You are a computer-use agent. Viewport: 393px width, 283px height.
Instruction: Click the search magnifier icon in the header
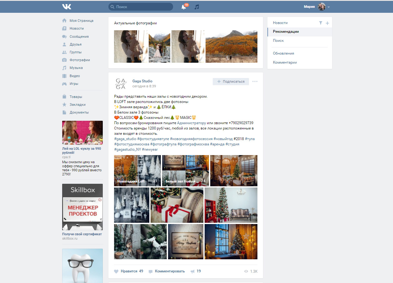pyautogui.click(x=112, y=7)
